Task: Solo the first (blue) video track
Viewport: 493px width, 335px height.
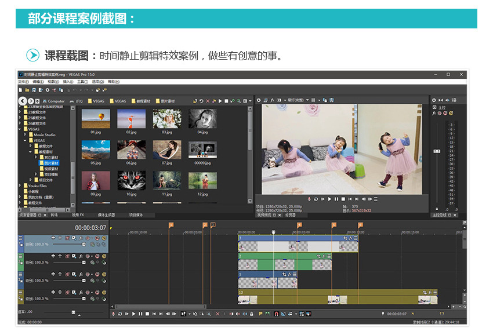Action: 104,238
